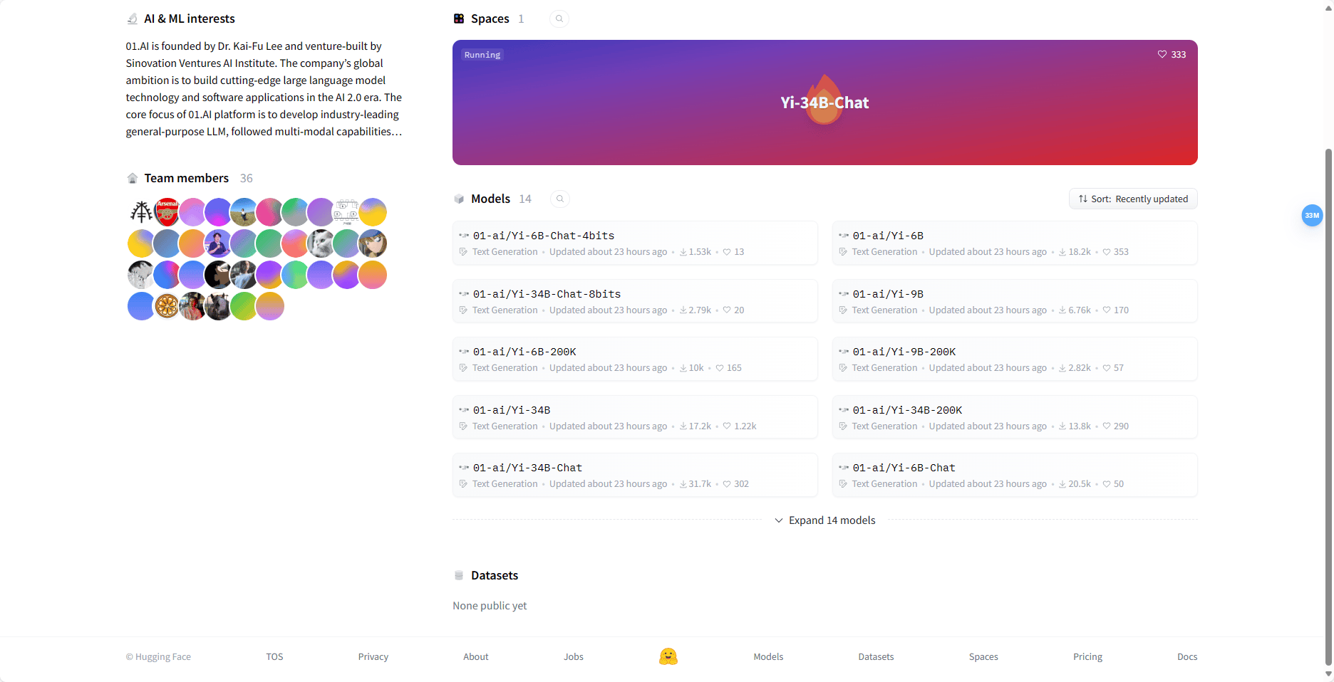Click the Models section cube icon

459,199
